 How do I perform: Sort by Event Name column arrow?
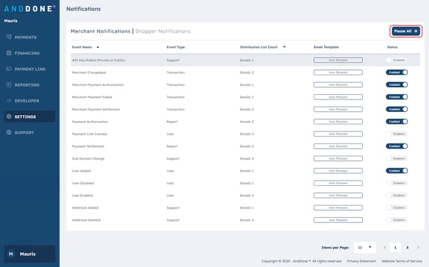pos(98,47)
